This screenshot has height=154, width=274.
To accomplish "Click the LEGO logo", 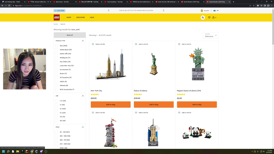I will [57, 18].
